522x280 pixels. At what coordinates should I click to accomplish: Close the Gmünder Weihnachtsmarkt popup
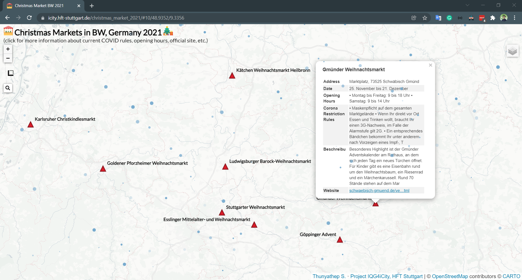[430, 65]
